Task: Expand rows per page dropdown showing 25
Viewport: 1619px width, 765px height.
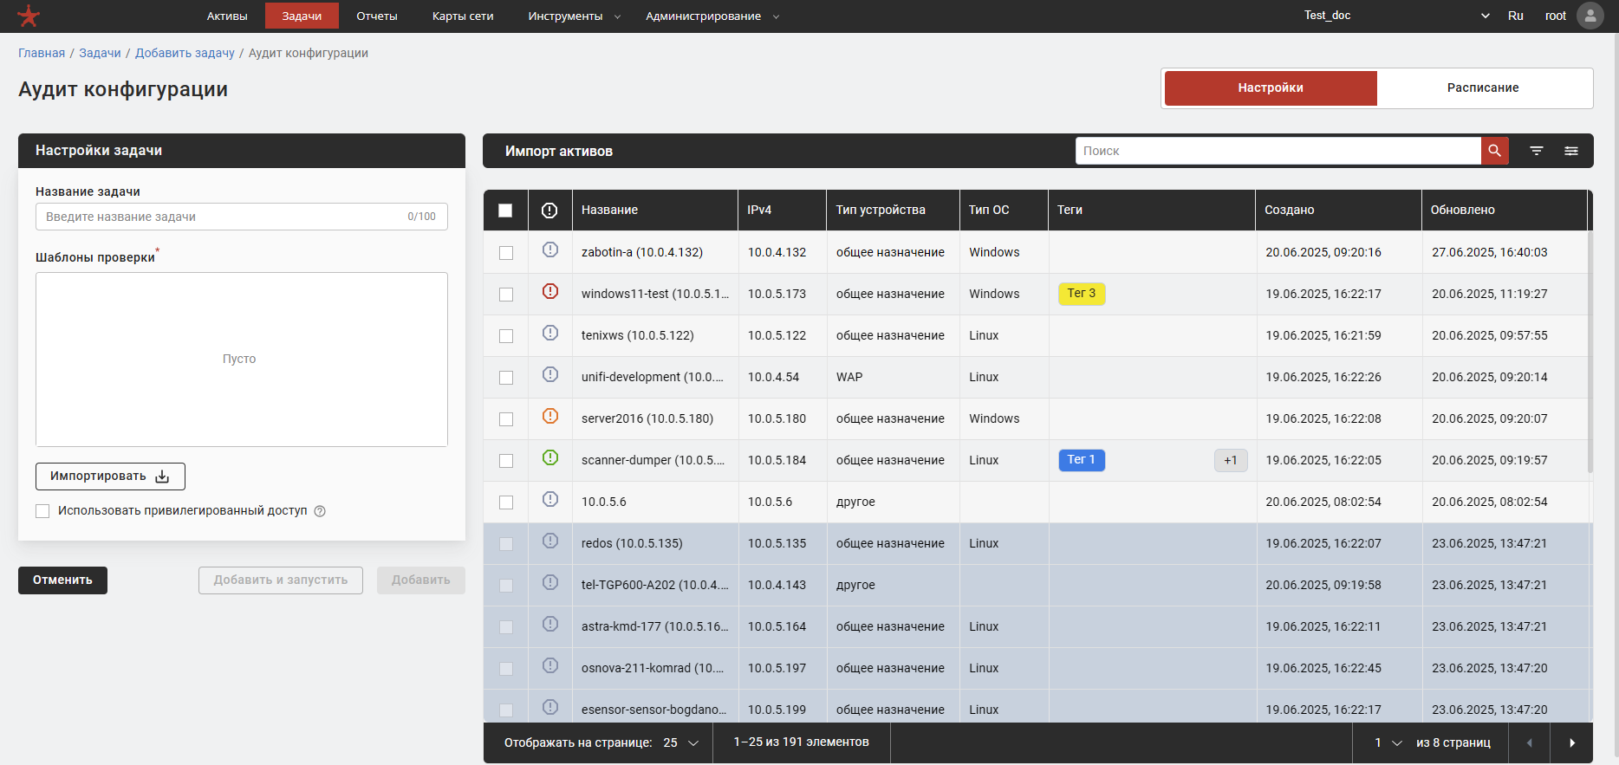Action: coord(680,742)
